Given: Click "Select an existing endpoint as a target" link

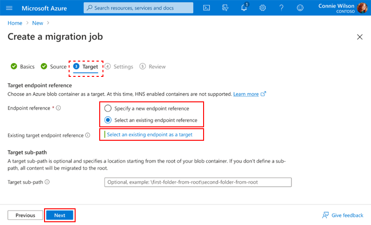Looking at the screenshot, I should coord(150,134).
